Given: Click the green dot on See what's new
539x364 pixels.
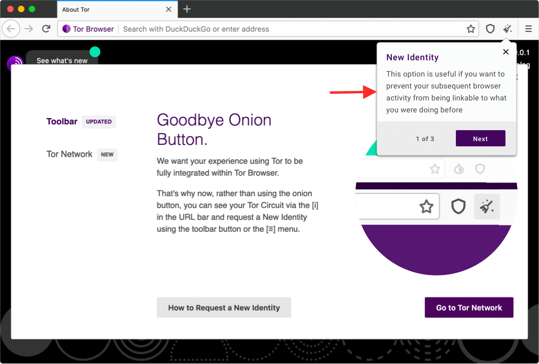Looking at the screenshot, I should click(x=95, y=52).
